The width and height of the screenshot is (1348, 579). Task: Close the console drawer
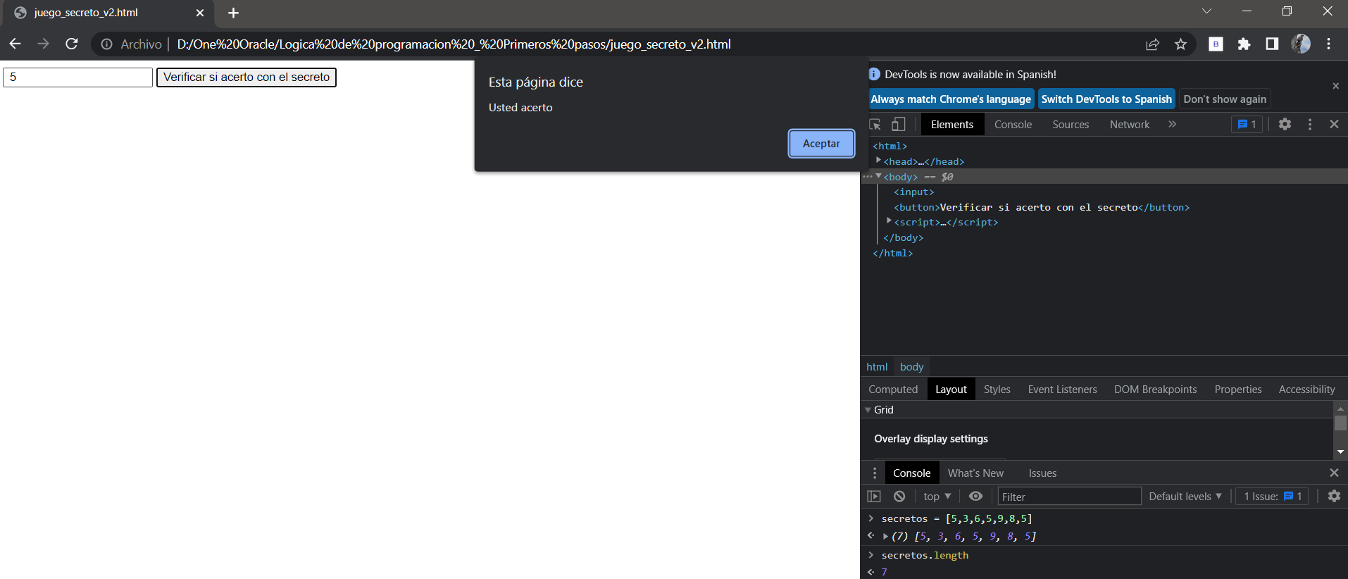[1334, 473]
